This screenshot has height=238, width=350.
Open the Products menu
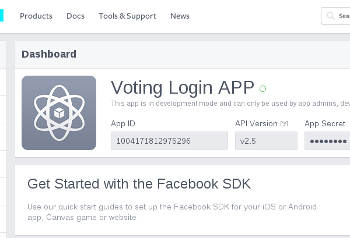pos(36,16)
